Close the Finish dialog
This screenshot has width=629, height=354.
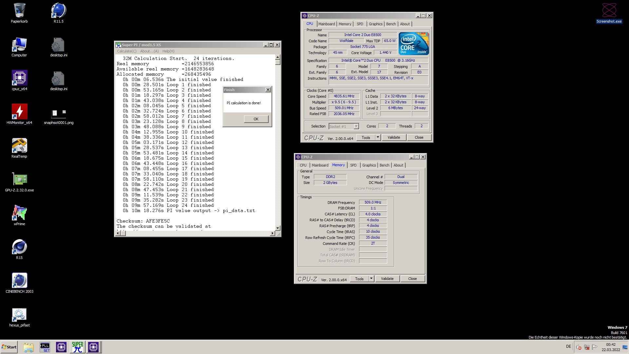[268, 90]
